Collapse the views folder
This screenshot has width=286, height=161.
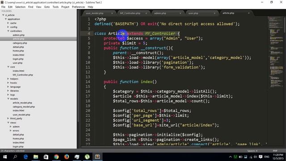pos(8,123)
